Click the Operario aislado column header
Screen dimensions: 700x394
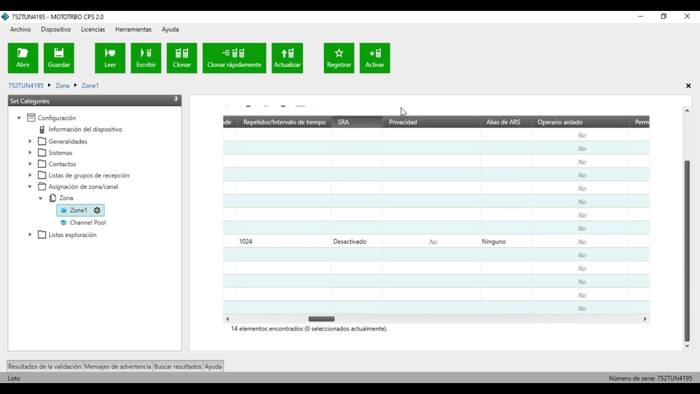581,122
